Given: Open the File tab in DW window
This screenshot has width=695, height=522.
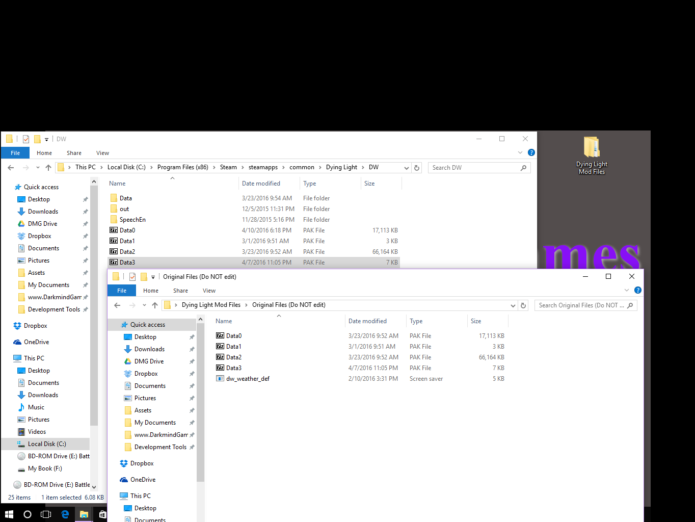Looking at the screenshot, I should [15, 153].
